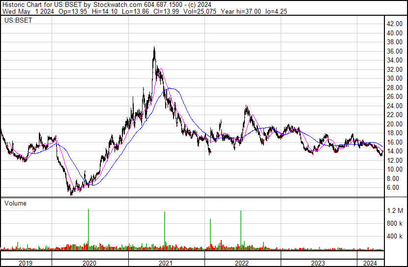408x267 pixels.
Task: Click the 38.00 price axis label
Action: [x=395, y=42]
